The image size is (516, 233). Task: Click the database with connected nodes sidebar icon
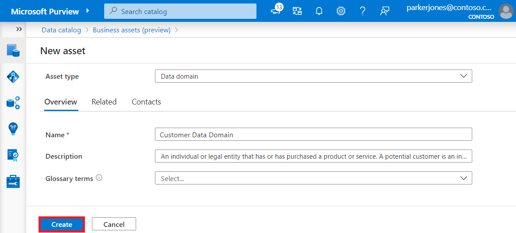13,103
